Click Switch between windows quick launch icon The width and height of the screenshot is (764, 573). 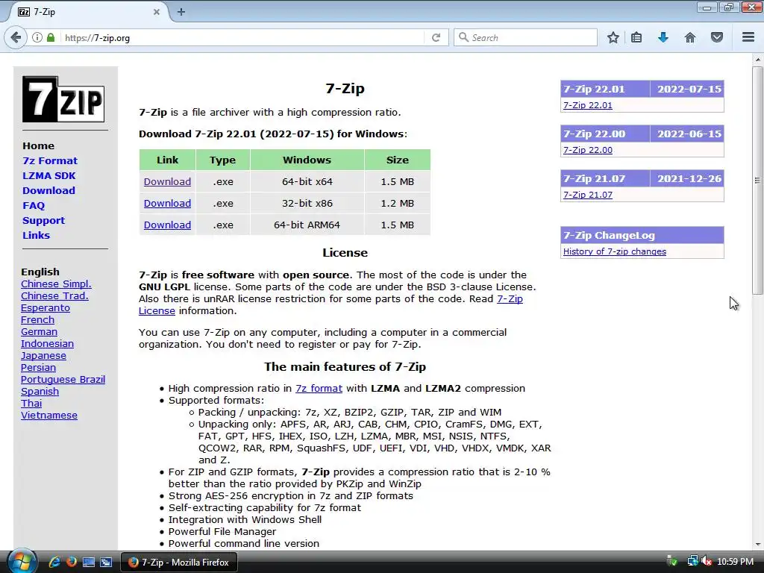(x=106, y=563)
